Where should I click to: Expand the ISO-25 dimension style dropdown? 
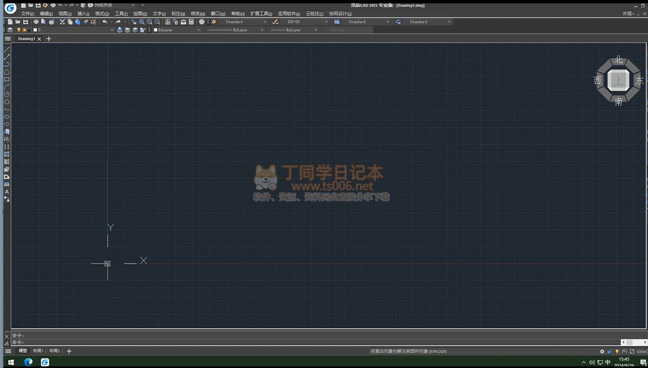(326, 22)
